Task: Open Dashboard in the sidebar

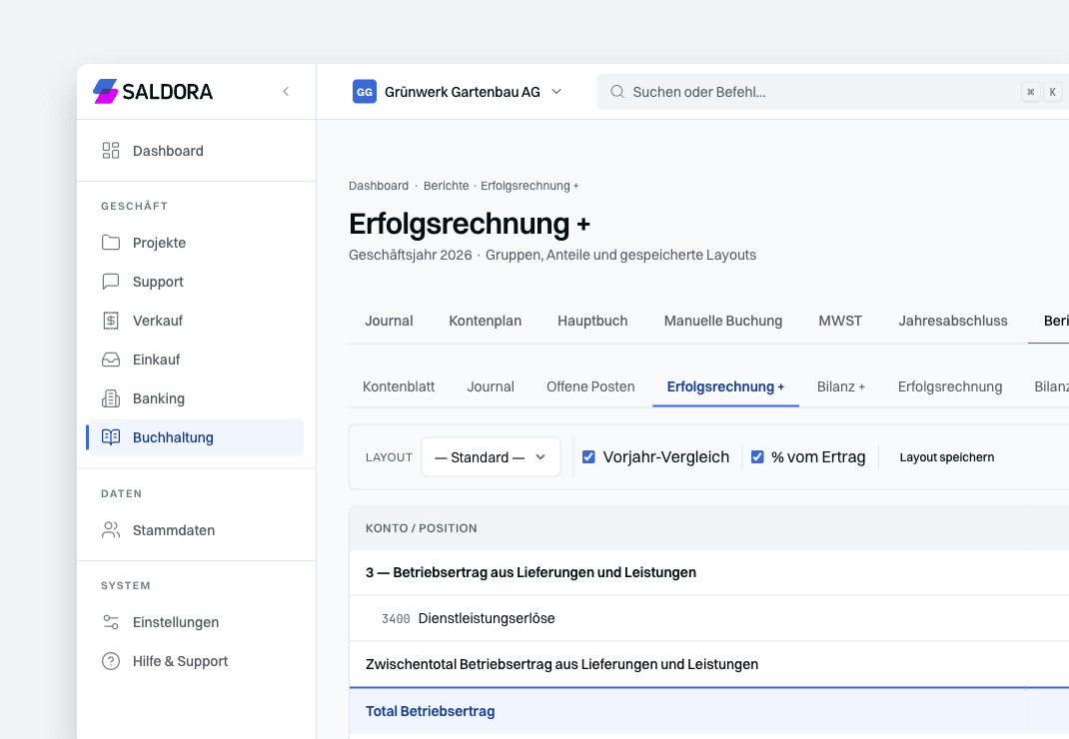Action: [x=197, y=151]
